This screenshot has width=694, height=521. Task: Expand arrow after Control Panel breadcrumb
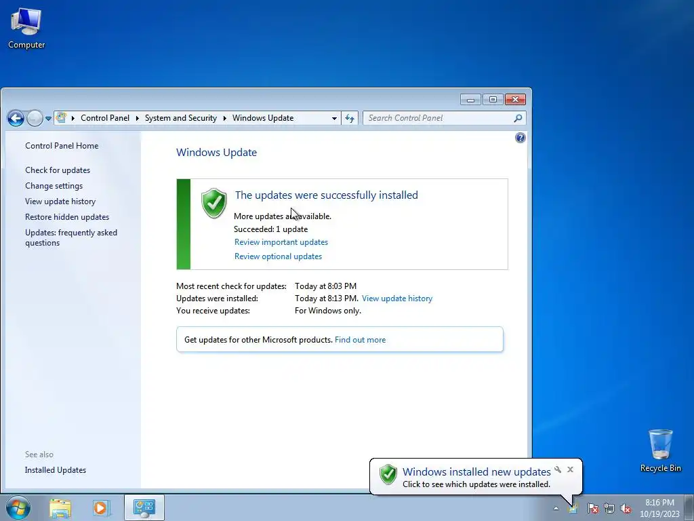pyautogui.click(x=137, y=118)
